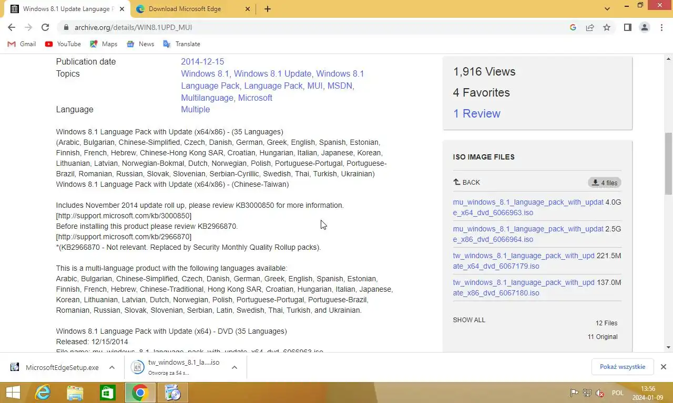Toggle the Chrome side panel
Screen dimensions: 673x403
point(627,27)
